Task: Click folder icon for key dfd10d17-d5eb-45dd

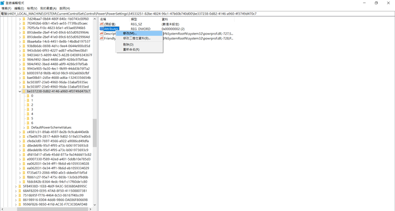Action: pos(24,155)
